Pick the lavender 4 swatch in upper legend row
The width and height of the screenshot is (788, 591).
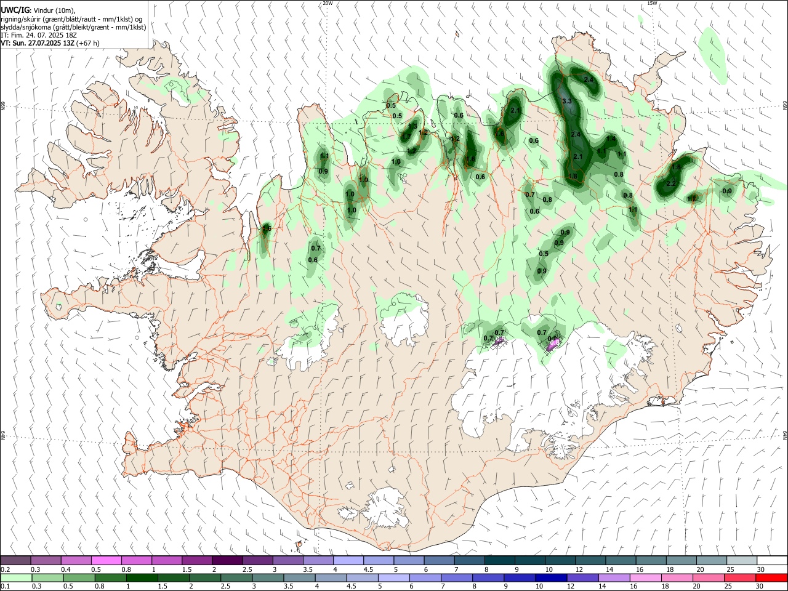348,560
